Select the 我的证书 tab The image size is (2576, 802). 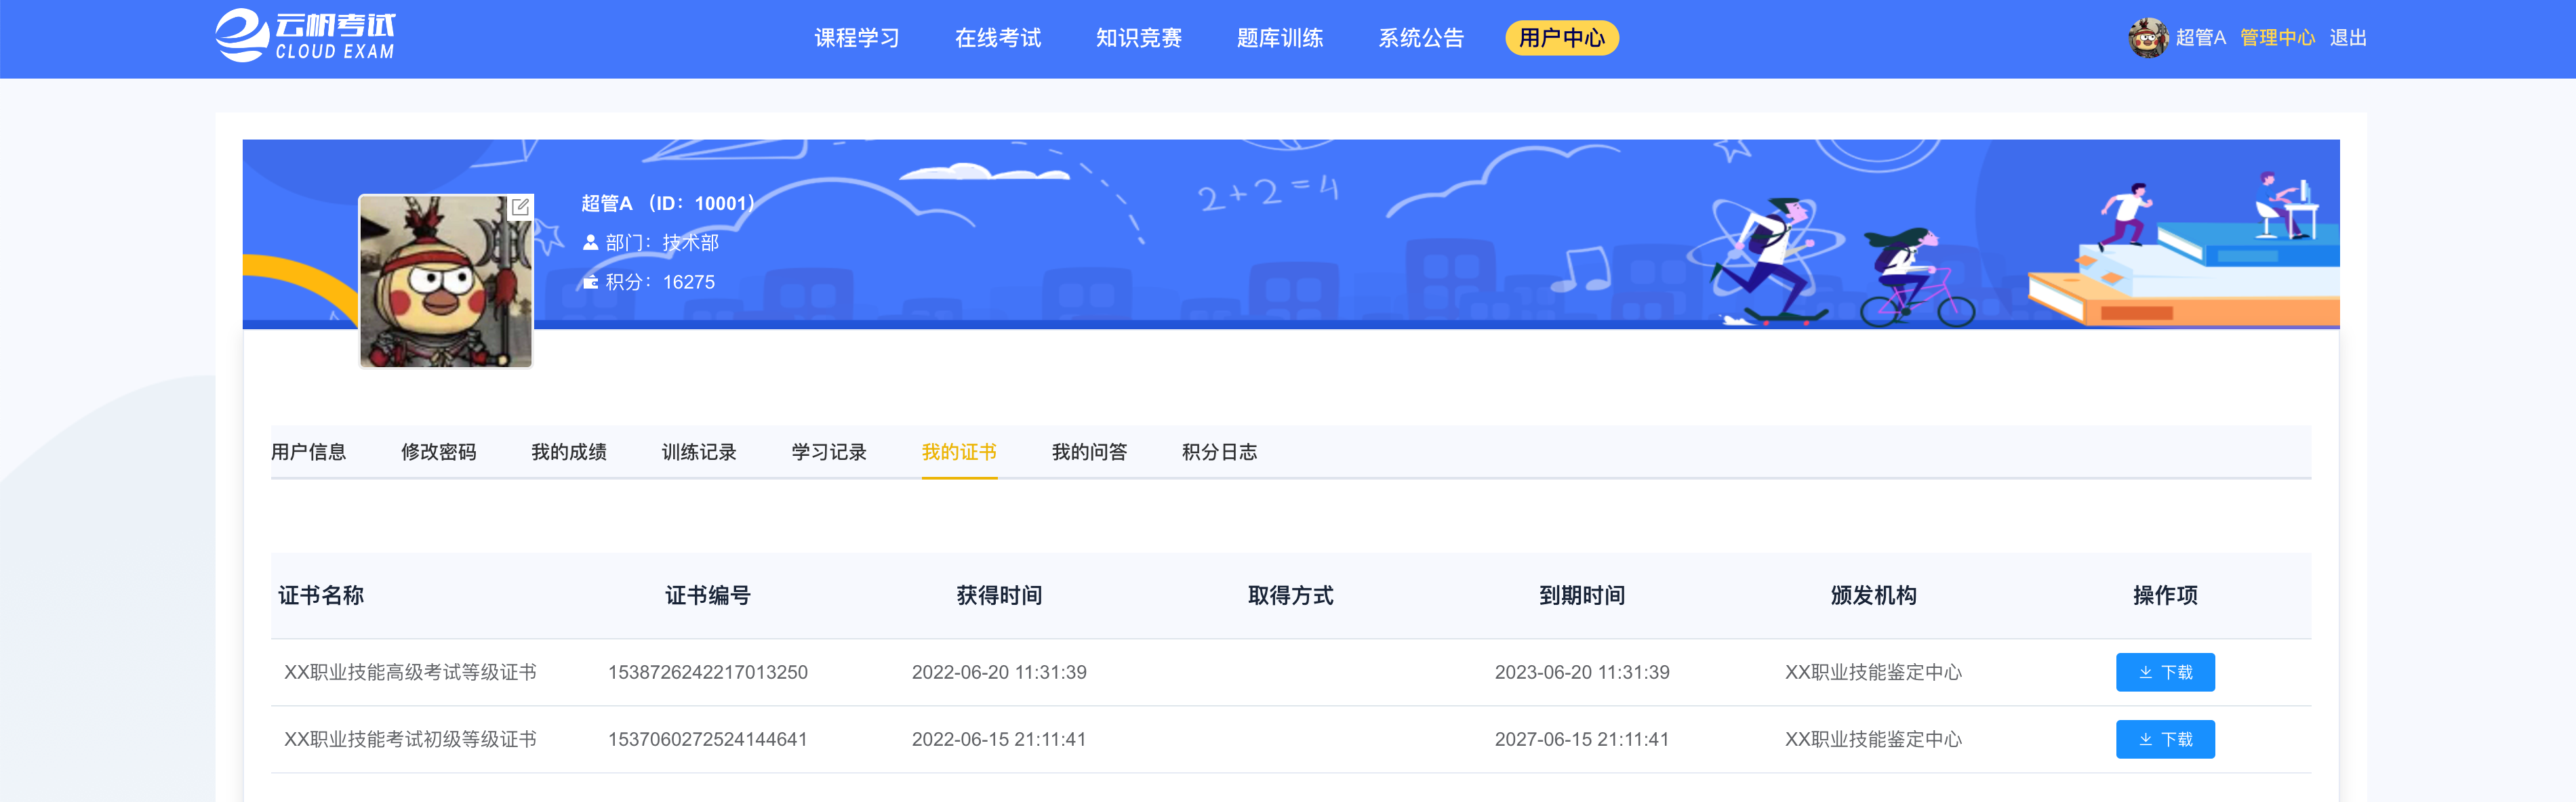pos(959,452)
